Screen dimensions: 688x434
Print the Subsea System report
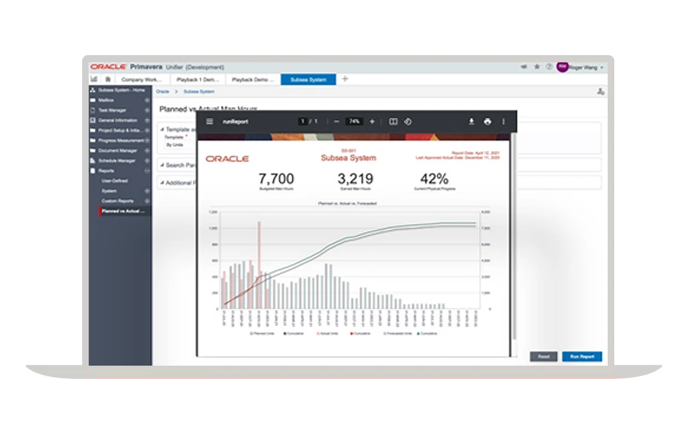pyautogui.click(x=487, y=122)
